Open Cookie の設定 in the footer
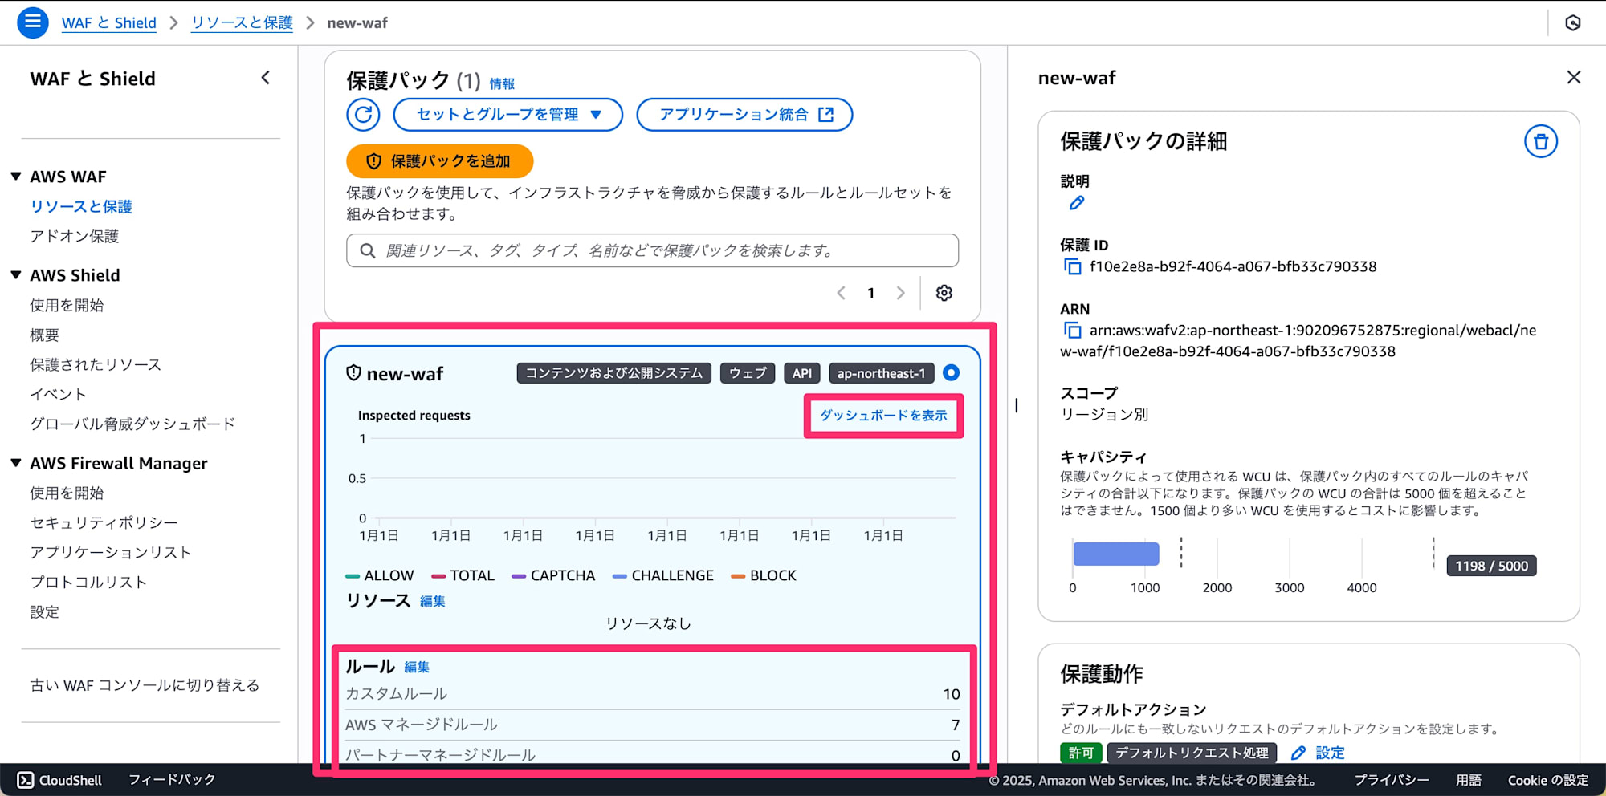1606x796 pixels. 1548,780
